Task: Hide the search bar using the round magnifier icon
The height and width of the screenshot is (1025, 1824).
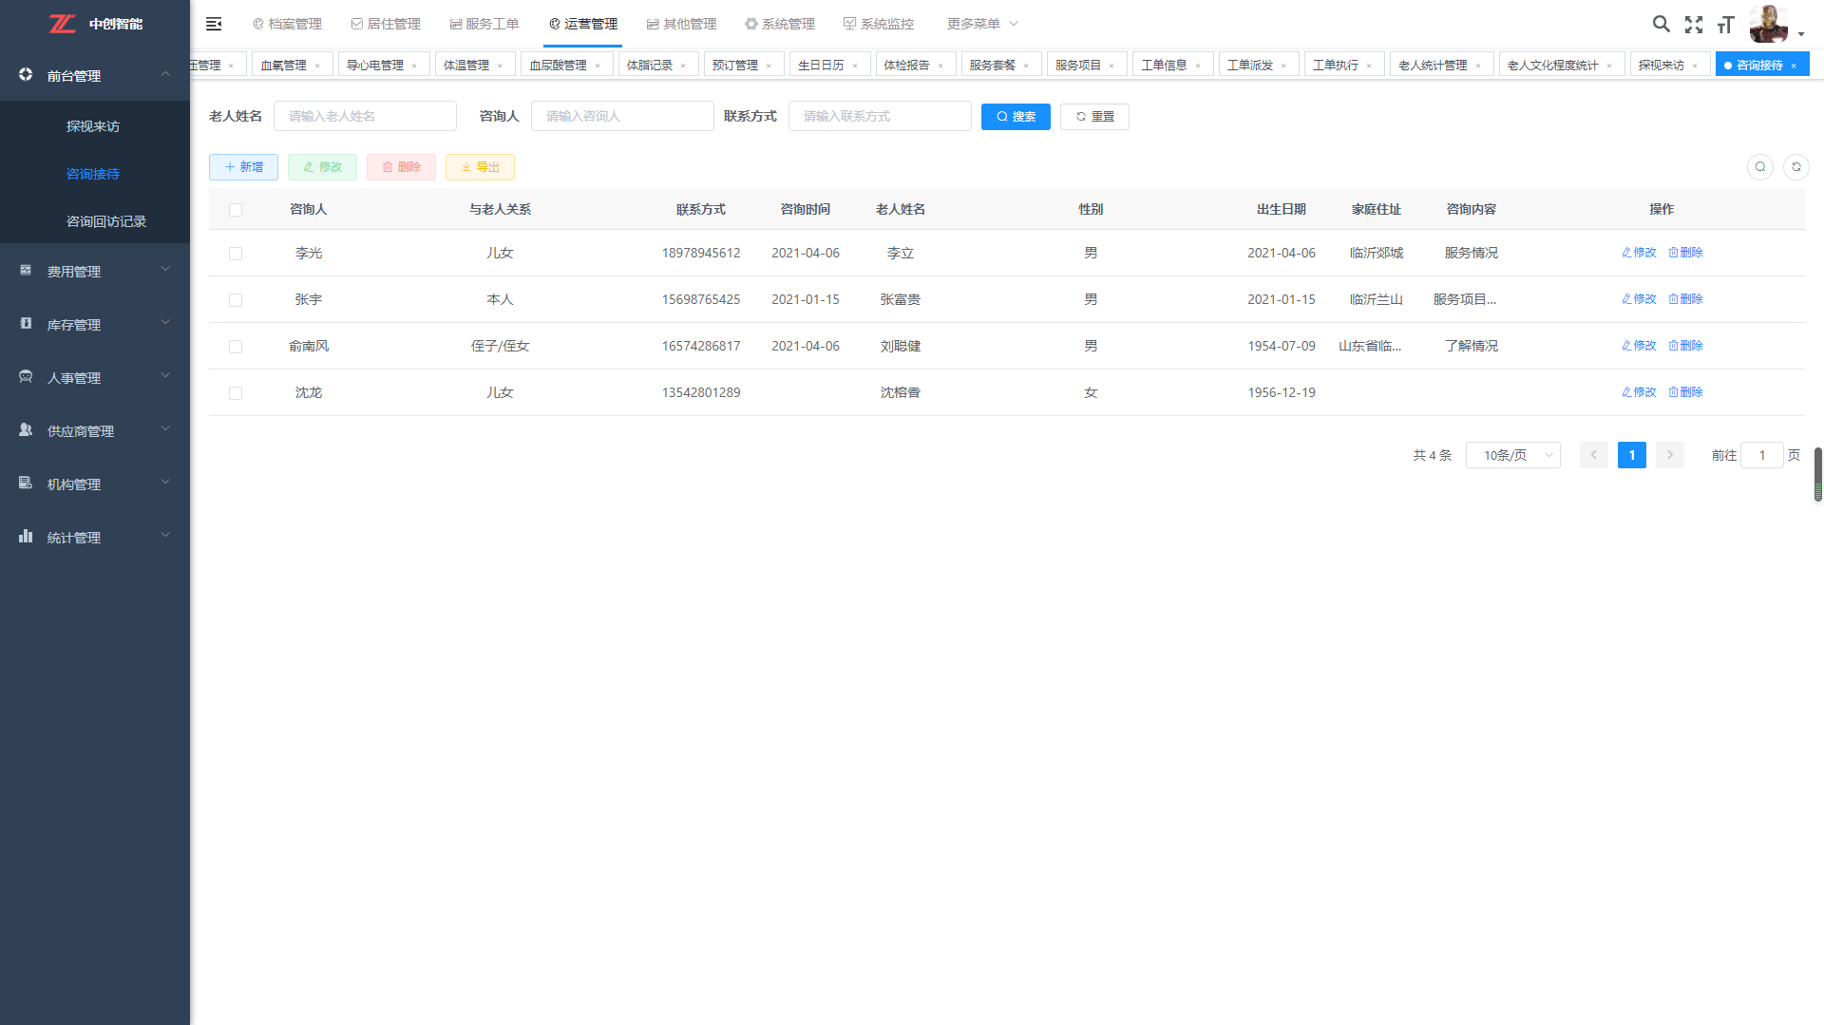Action: [x=1759, y=167]
